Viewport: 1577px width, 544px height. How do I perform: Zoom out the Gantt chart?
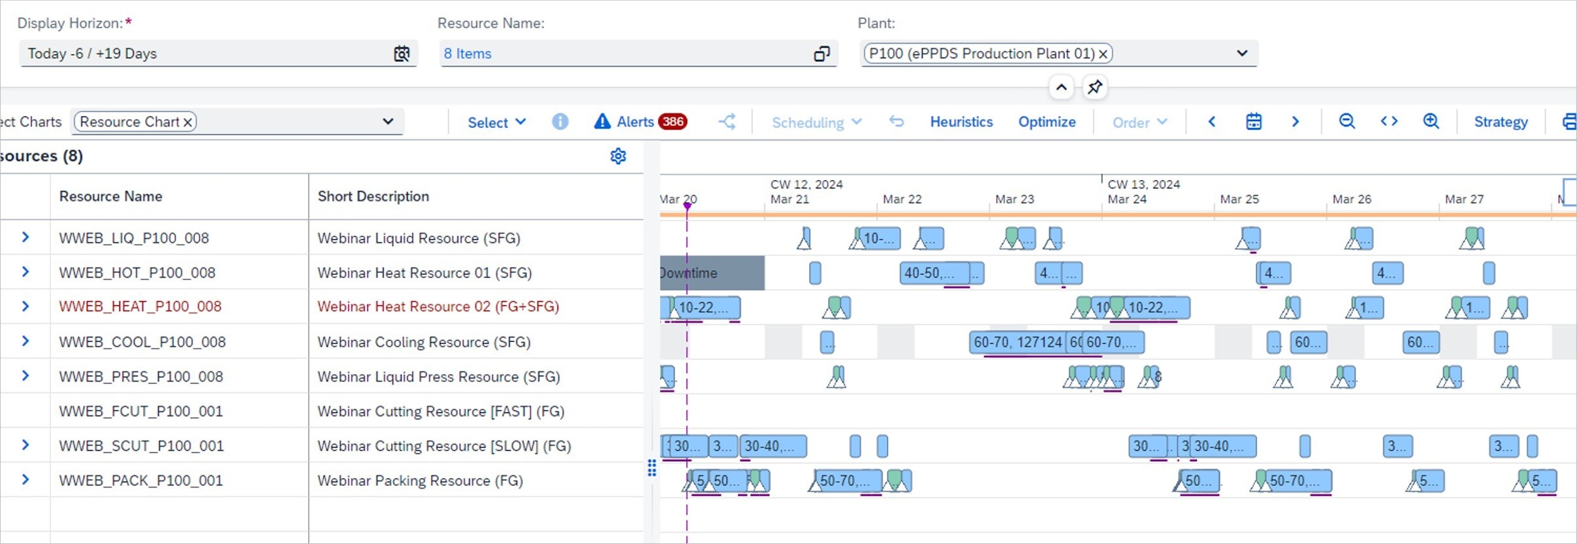(1346, 122)
